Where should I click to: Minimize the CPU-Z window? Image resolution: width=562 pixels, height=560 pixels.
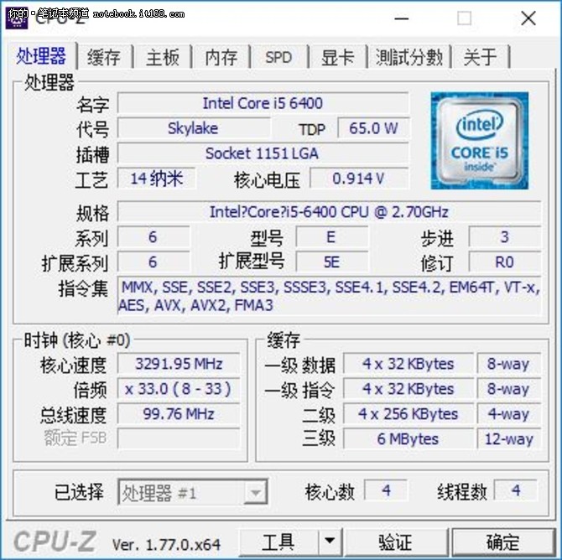pos(402,18)
